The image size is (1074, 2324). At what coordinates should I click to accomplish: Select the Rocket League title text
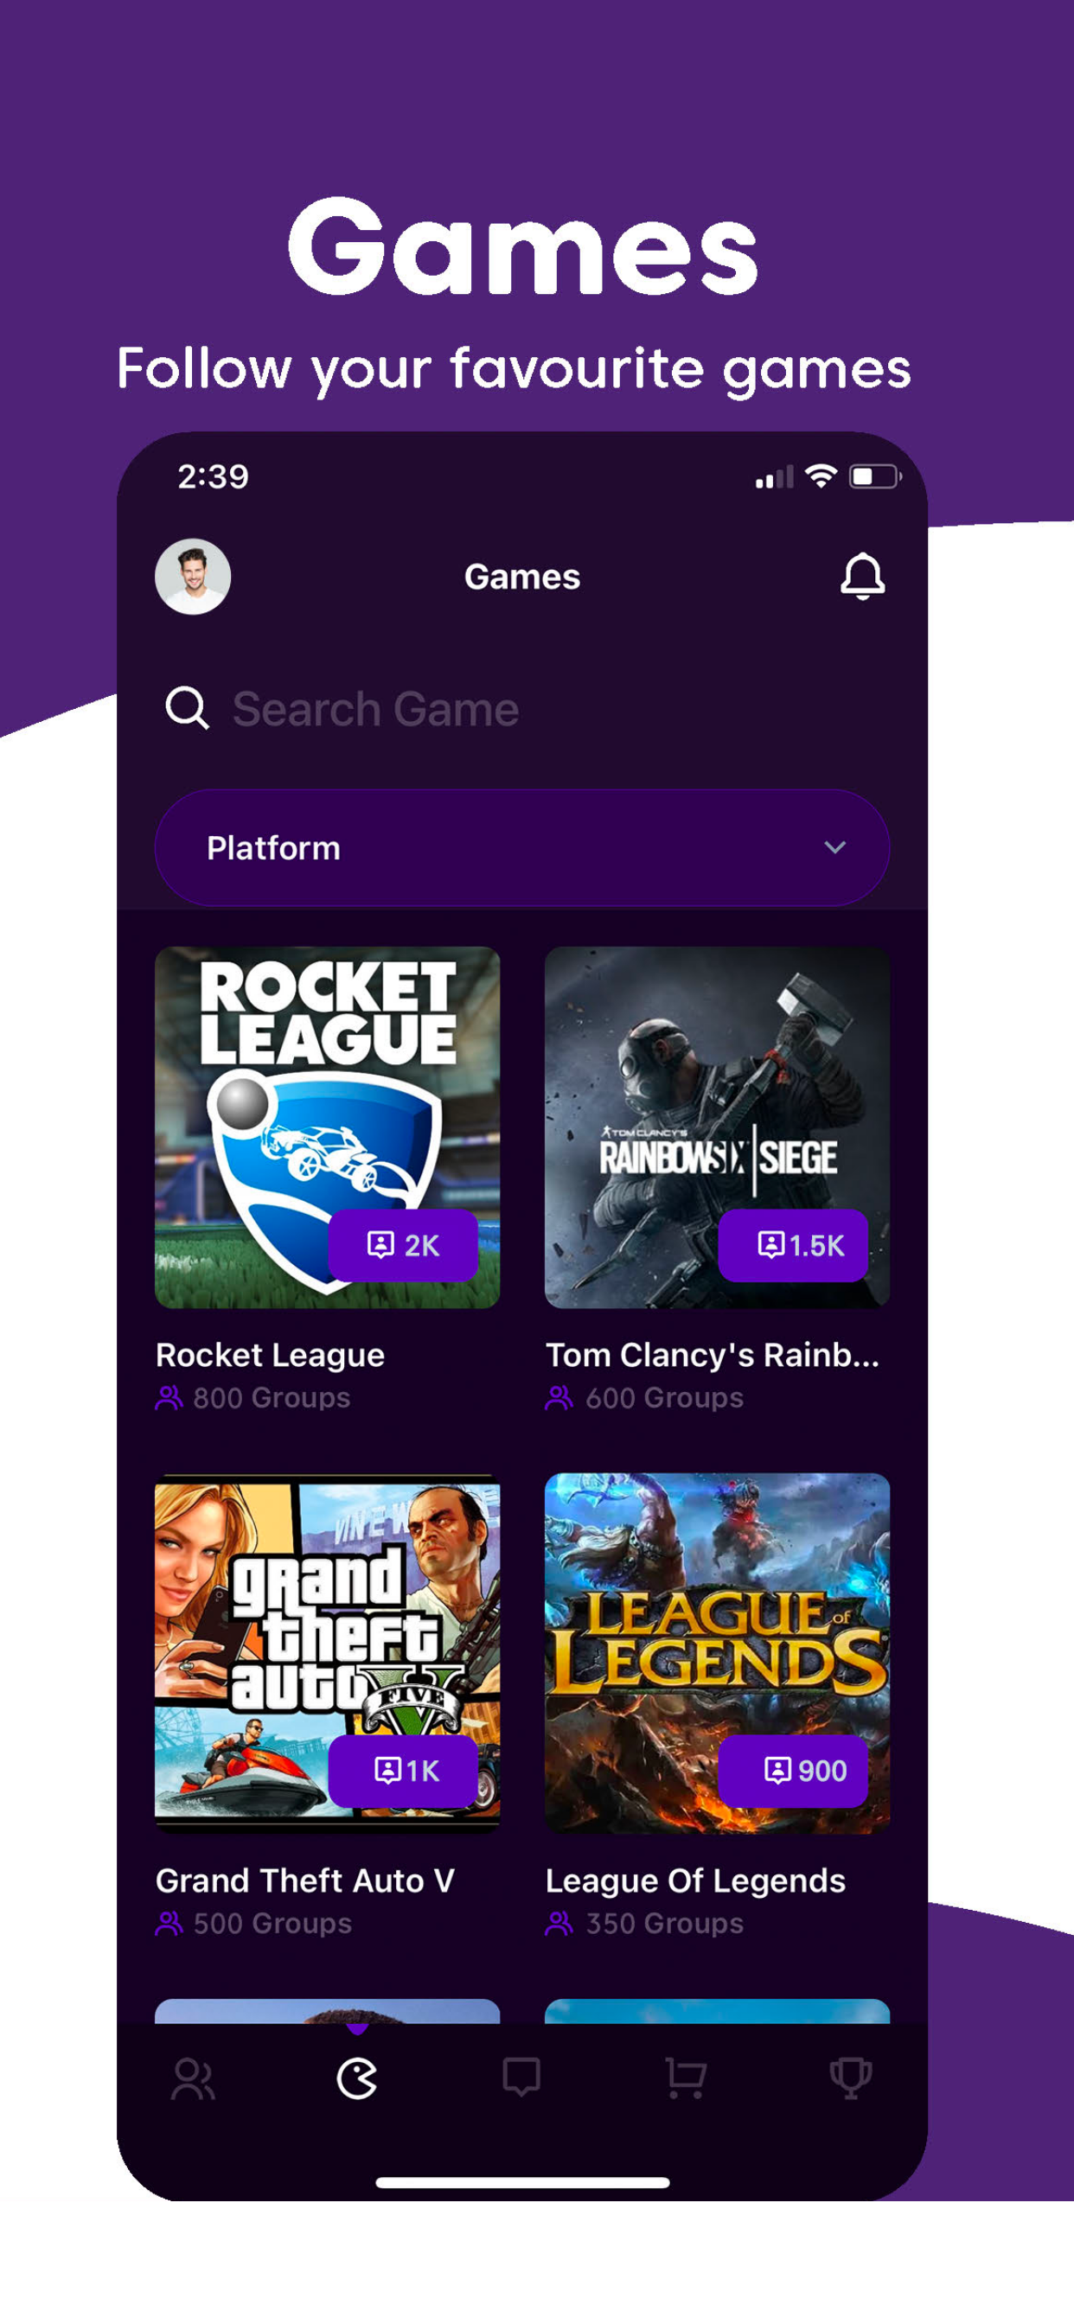(x=270, y=1355)
